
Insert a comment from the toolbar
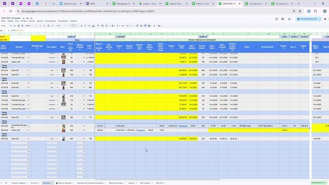(137, 26)
